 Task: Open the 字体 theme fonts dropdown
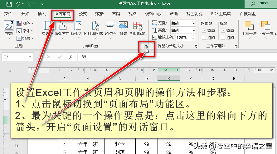25,31
